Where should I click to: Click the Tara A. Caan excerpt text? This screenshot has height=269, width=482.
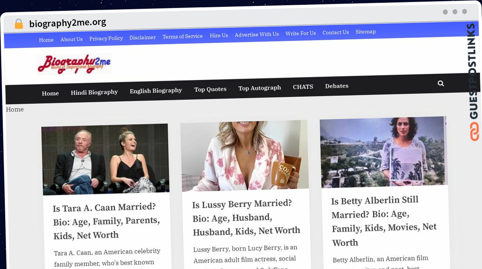point(107,257)
